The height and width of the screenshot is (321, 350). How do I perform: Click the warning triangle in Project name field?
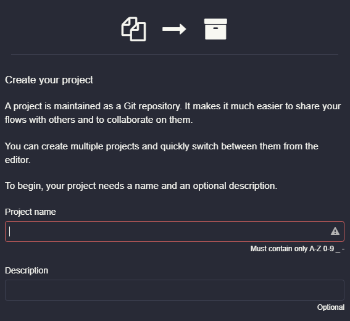335,231
